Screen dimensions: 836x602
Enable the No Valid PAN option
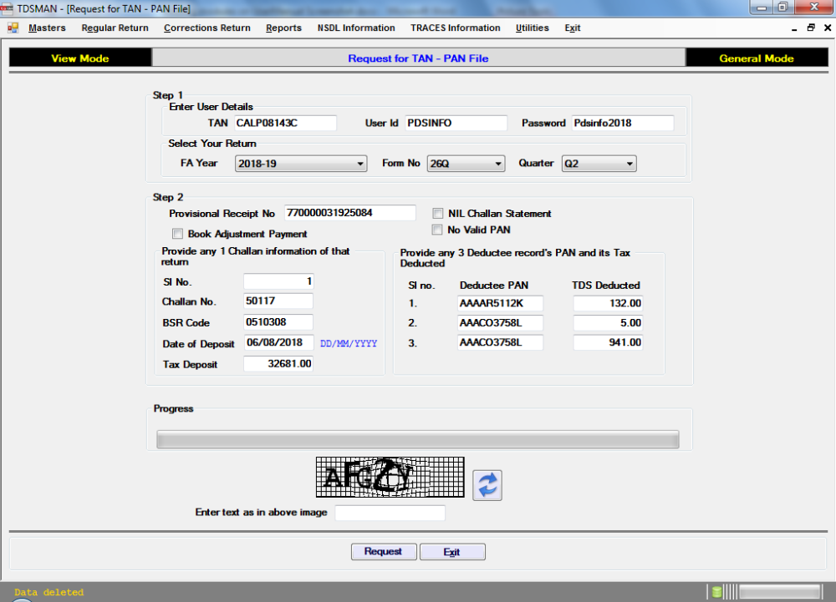436,229
